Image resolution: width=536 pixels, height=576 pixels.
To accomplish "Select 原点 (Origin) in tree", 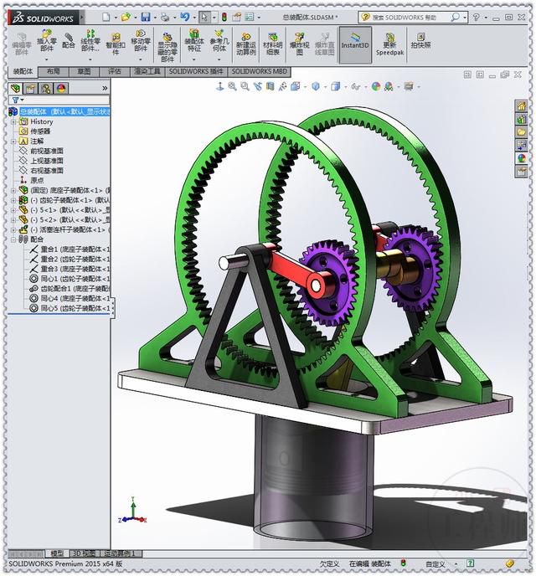I will coord(37,180).
